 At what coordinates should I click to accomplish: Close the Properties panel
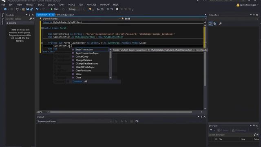257,15
